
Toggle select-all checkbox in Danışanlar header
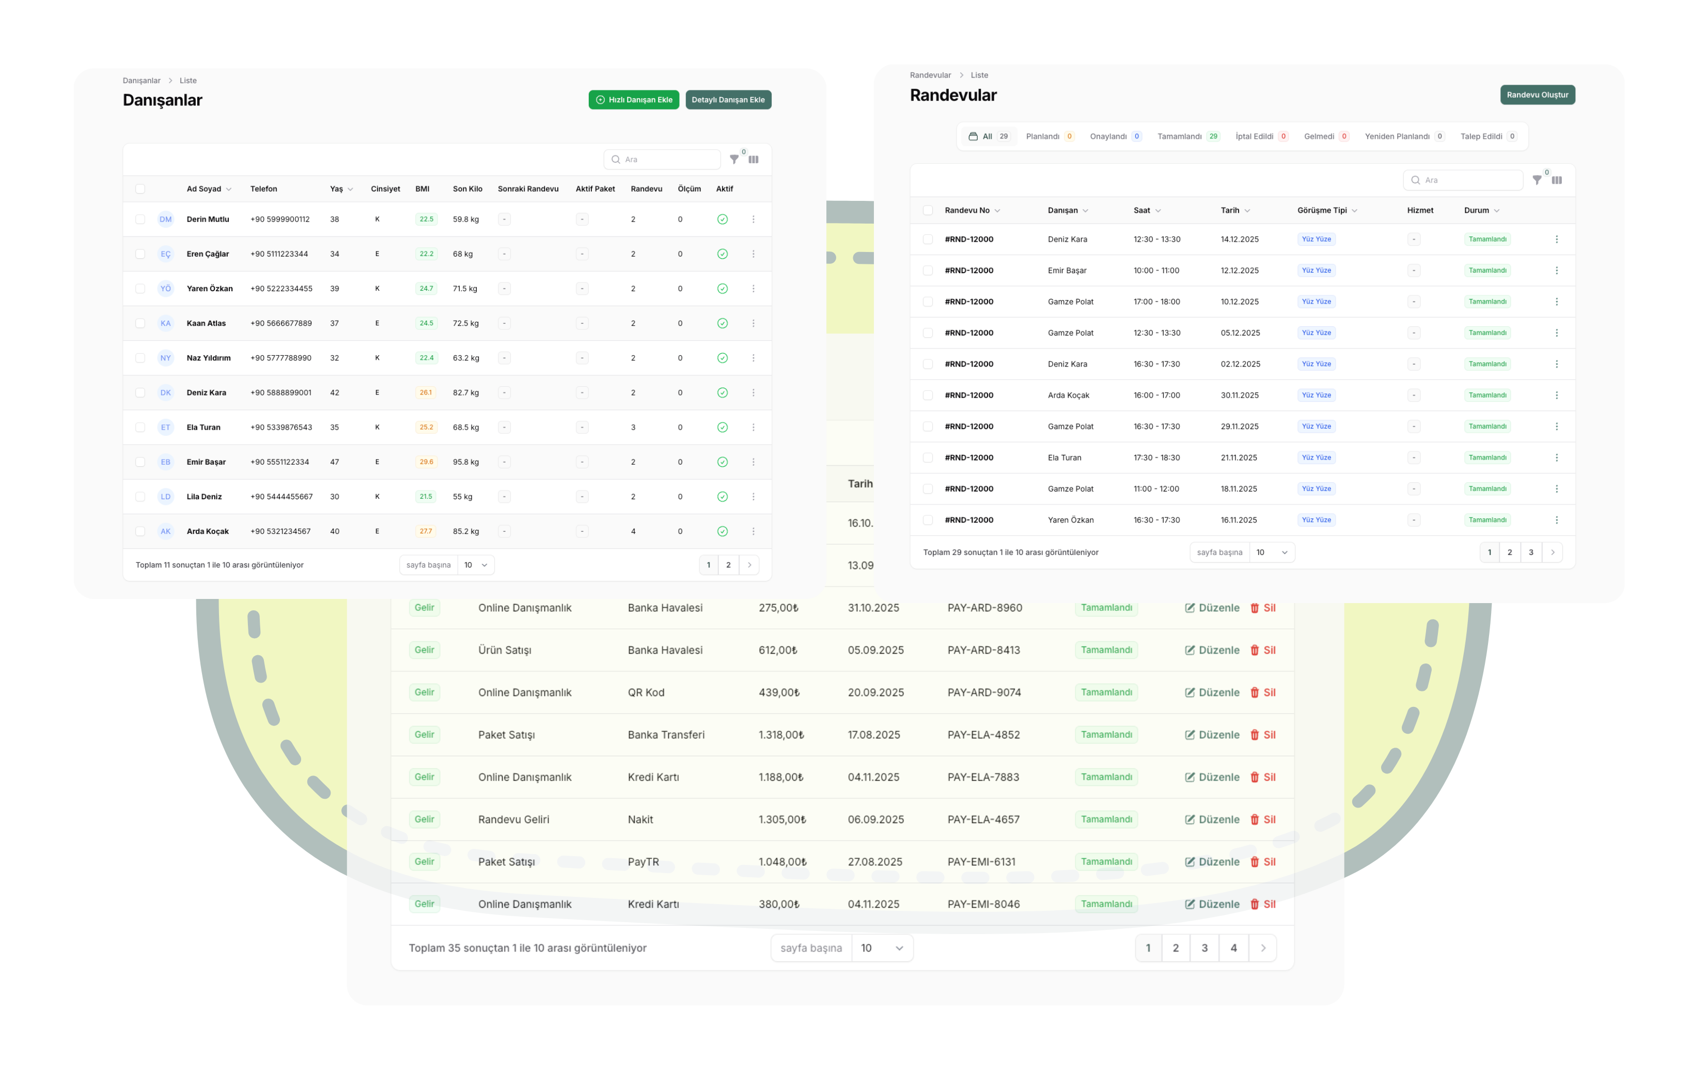click(140, 189)
